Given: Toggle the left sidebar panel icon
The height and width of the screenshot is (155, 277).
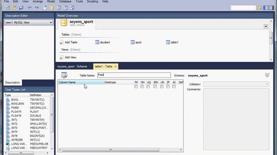Looking at the screenshot, I should [x=266, y=8].
